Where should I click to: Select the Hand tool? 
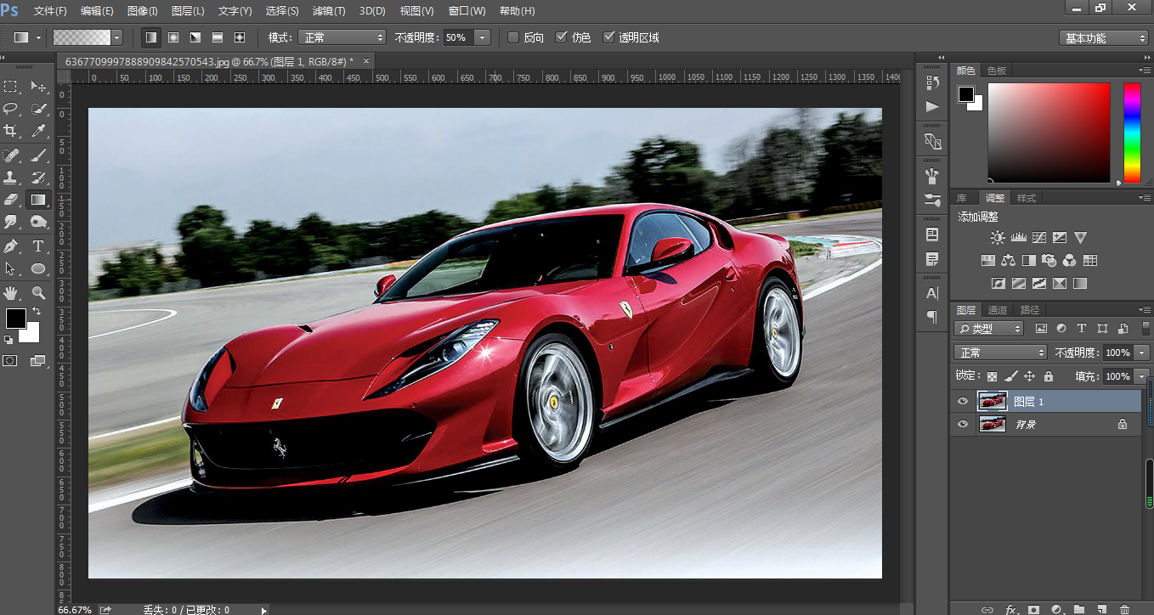[11, 293]
